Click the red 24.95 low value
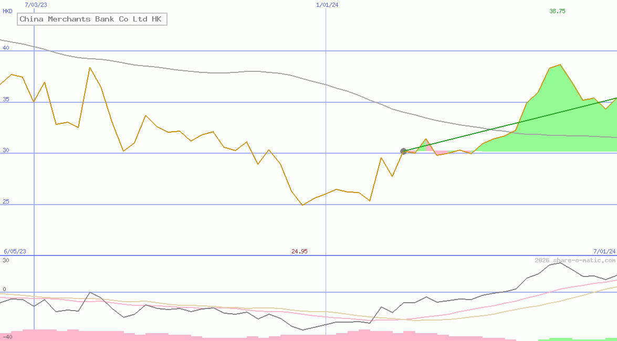 299,251
